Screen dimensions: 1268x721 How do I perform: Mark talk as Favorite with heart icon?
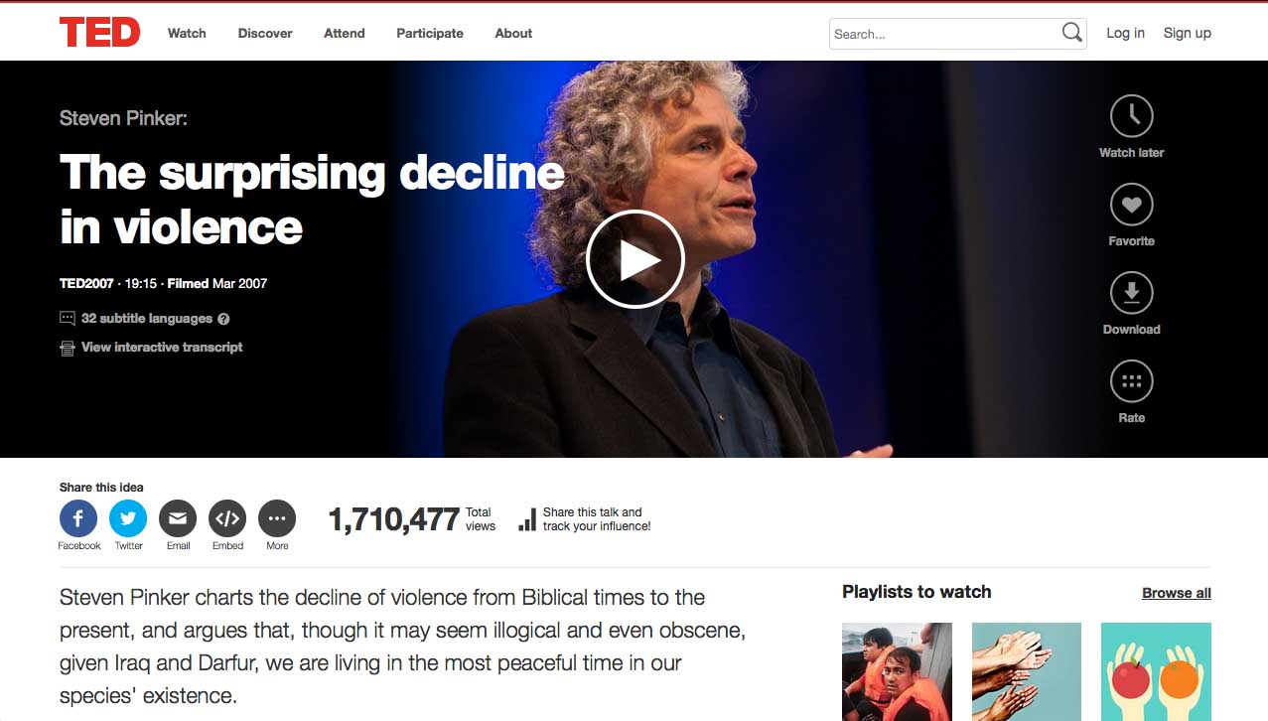pos(1131,205)
